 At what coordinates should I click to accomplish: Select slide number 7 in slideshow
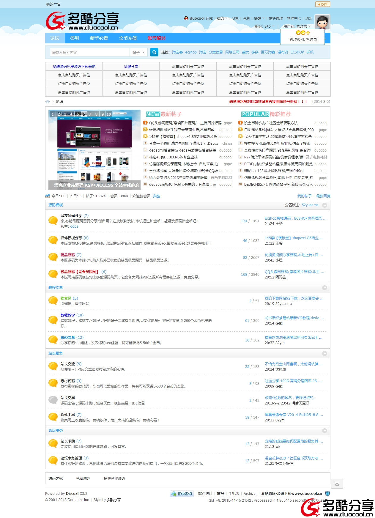(90, 114)
